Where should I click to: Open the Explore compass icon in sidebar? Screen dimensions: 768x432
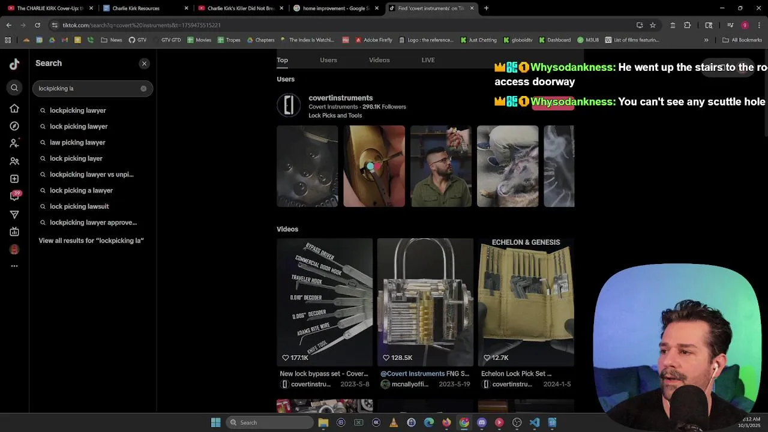pos(14,126)
